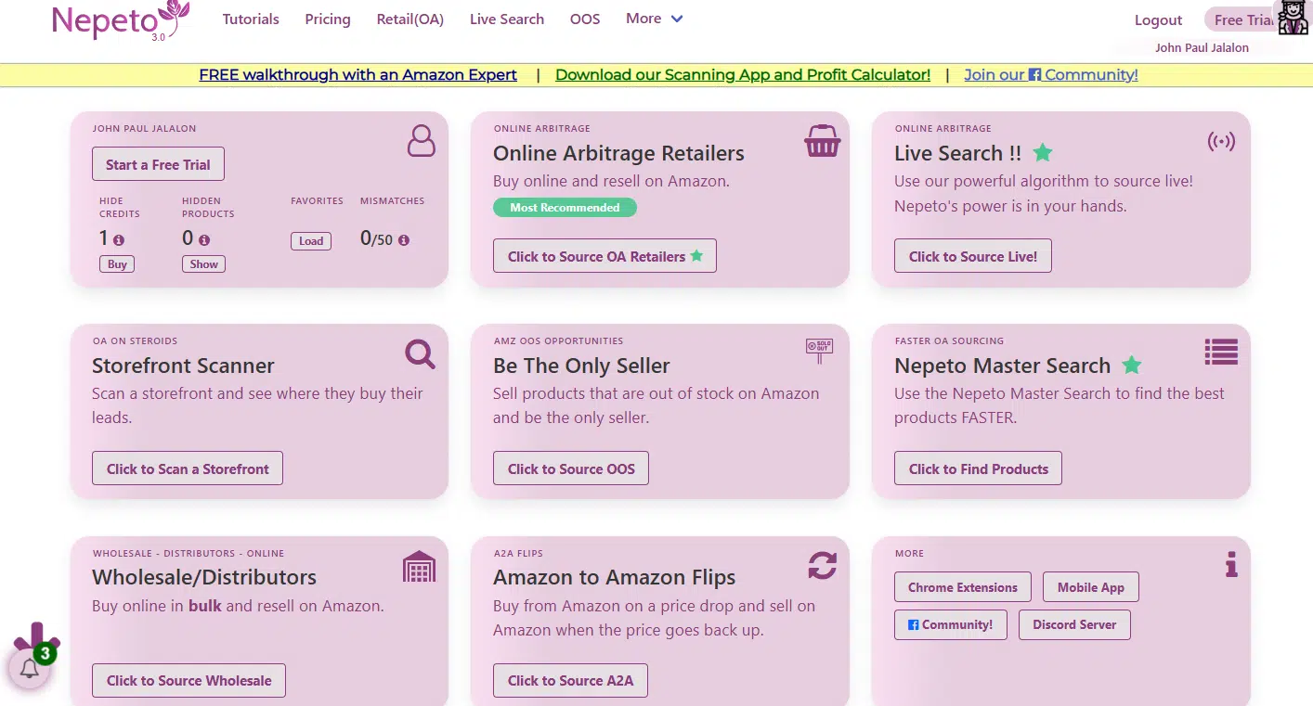Open Join our Facebook Community link
The height and width of the screenshot is (706, 1313).
pyautogui.click(x=1051, y=75)
